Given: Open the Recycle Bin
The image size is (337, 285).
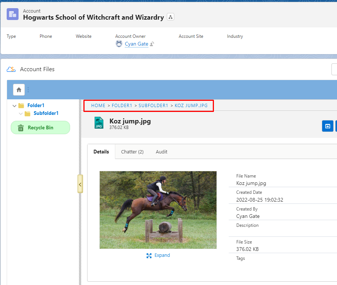Looking at the screenshot, I should coord(40,127).
